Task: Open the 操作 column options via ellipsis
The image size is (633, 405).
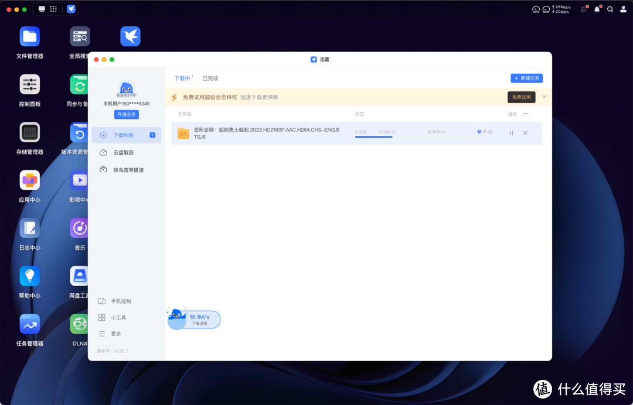Action: click(x=525, y=113)
